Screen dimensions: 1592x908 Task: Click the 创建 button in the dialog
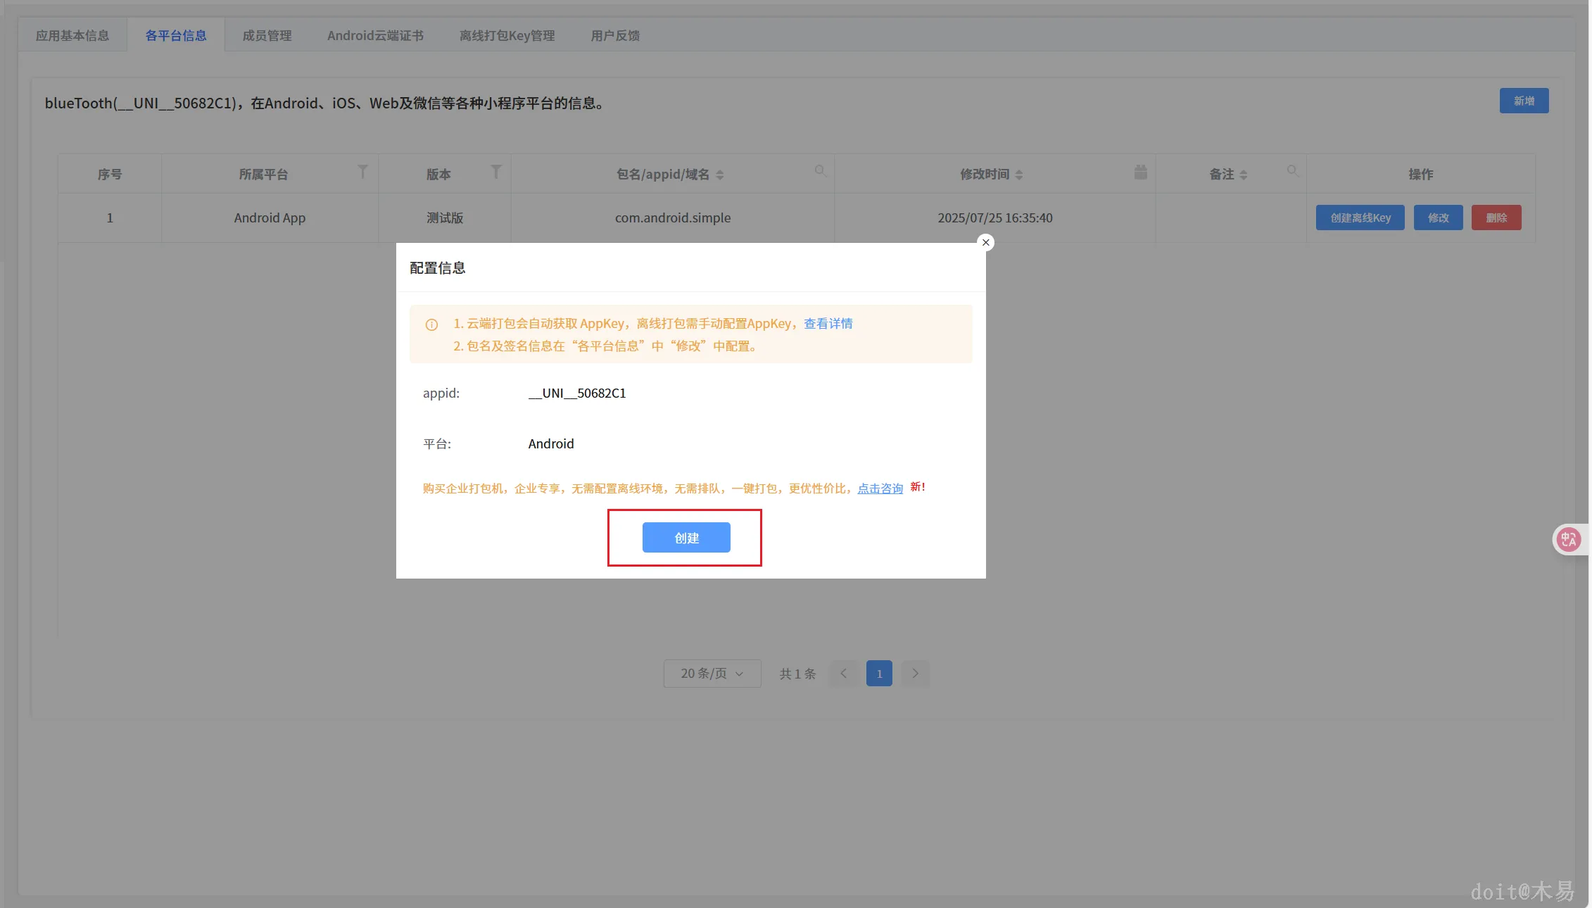click(686, 537)
